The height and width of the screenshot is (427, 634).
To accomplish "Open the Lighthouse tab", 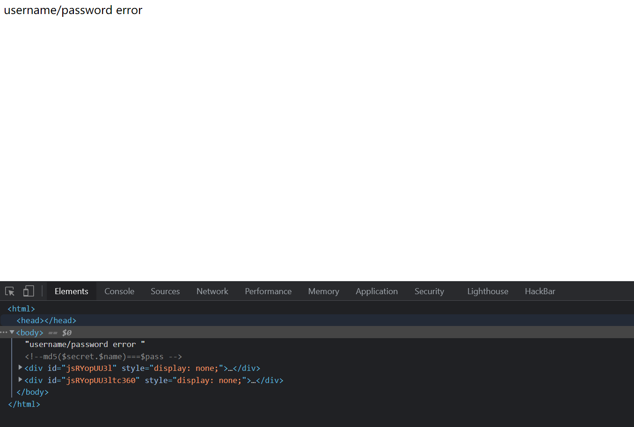I will click(488, 291).
